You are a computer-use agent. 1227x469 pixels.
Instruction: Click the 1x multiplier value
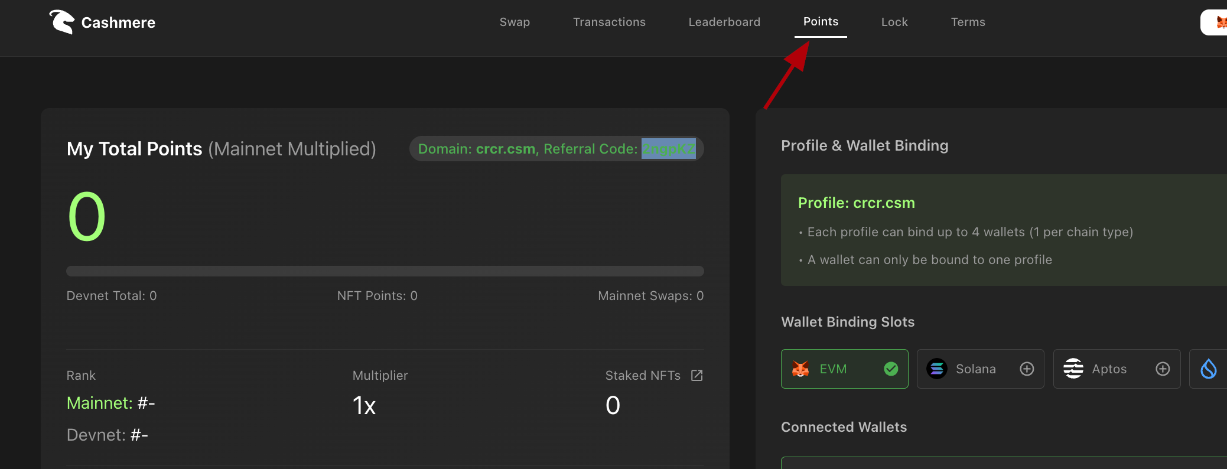[x=364, y=406]
